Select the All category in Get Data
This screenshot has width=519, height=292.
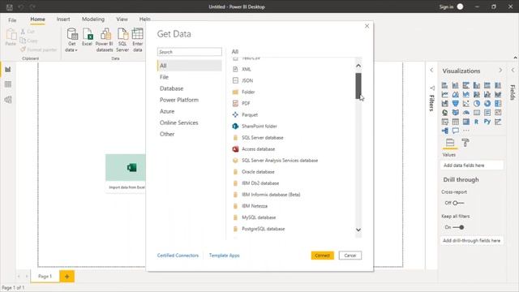190,66
